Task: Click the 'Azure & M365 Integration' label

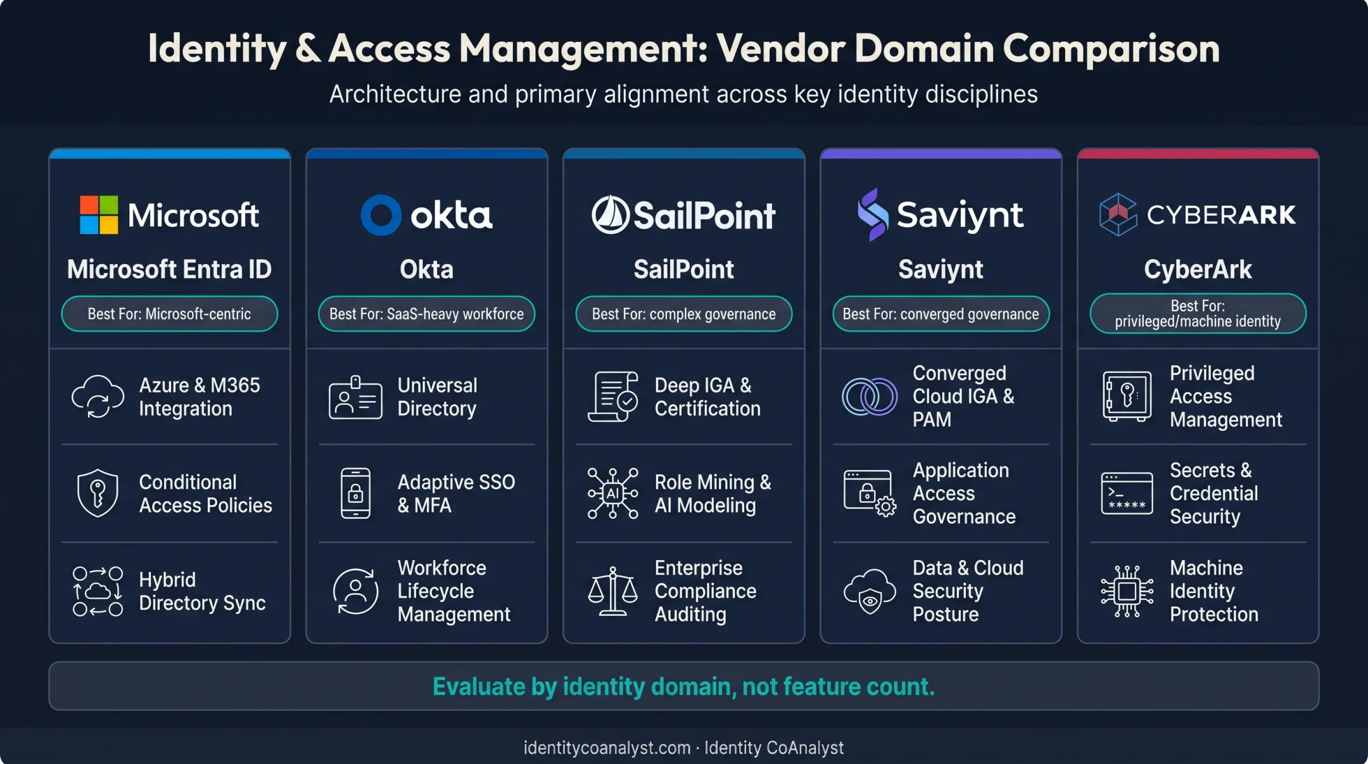Action: point(199,397)
